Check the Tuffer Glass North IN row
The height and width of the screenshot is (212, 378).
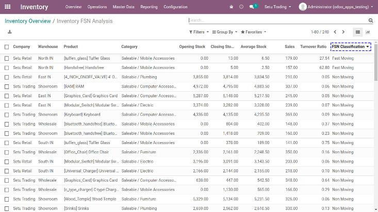7,58
